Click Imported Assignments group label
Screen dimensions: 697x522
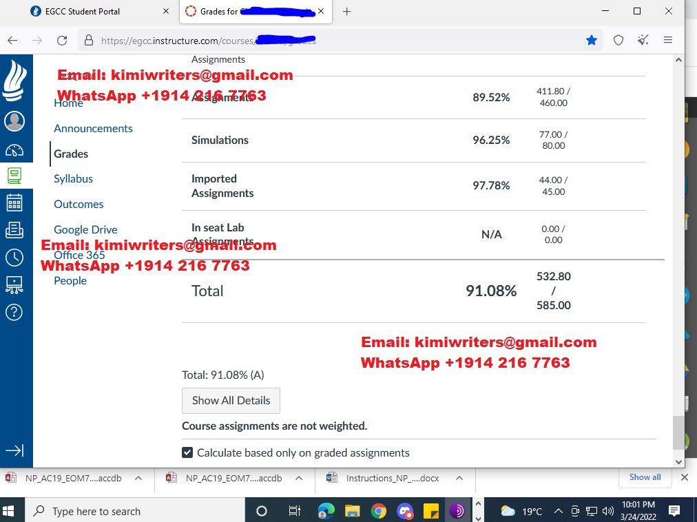[222, 186]
